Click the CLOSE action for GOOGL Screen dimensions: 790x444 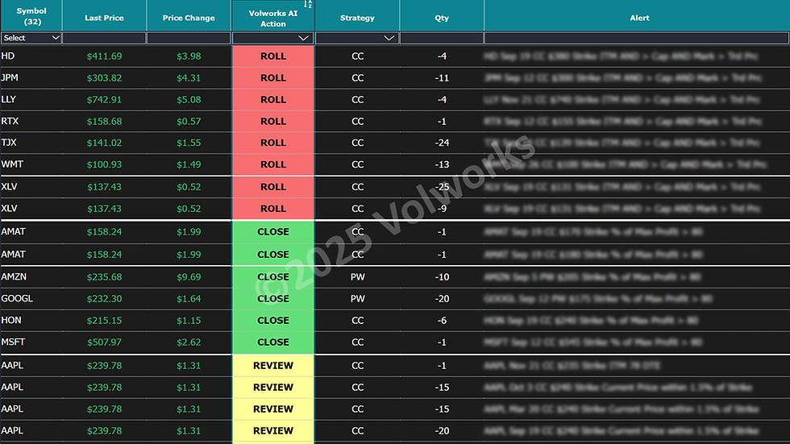273,298
